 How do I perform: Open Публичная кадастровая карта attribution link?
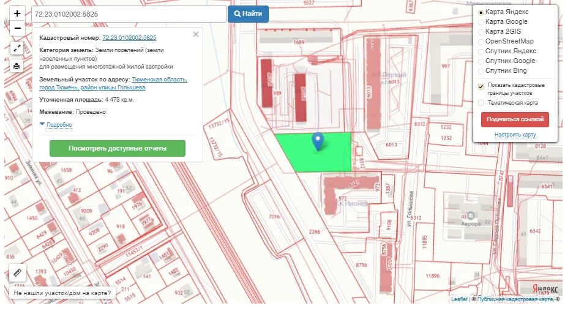click(515, 299)
